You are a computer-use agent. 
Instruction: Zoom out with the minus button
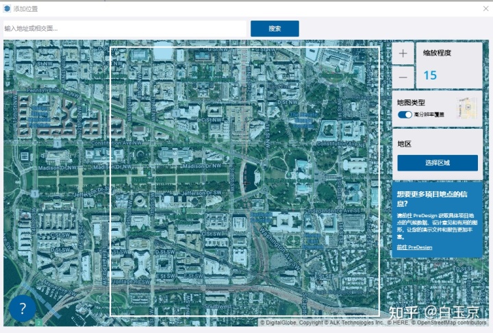[x=403, y=77]
